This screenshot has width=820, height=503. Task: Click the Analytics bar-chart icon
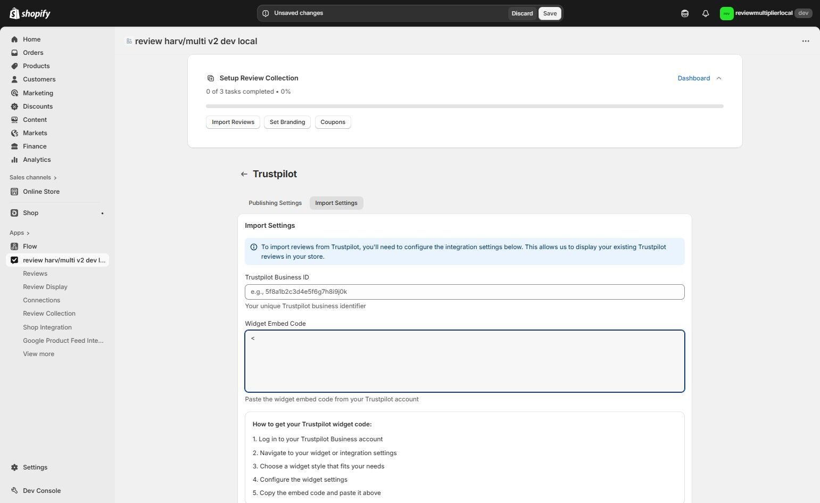click(x=14, y=159)
